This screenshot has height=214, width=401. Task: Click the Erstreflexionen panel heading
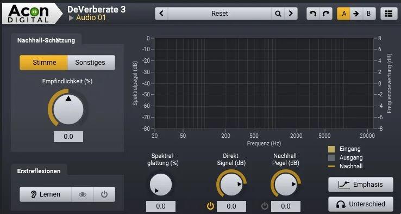point(39,171)
